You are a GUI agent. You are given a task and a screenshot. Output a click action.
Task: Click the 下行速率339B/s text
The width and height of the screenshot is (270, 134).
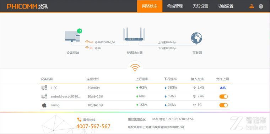(x=167, y=48)
